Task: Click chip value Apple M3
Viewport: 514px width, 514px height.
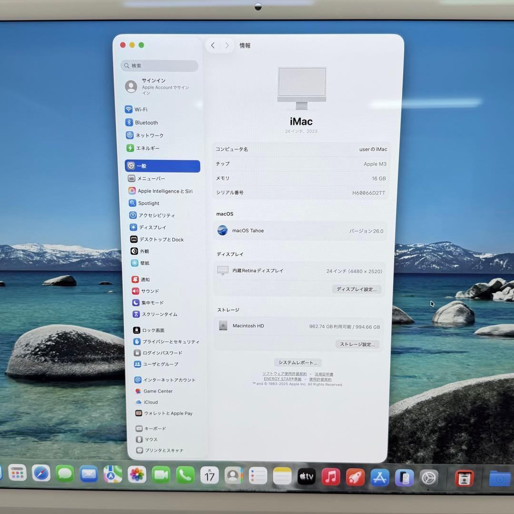Action: point(375,164)
